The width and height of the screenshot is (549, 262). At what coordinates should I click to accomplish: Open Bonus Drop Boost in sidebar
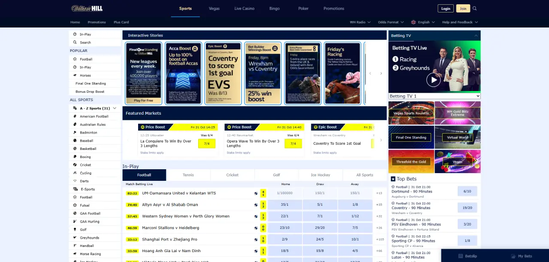point(90,92)
